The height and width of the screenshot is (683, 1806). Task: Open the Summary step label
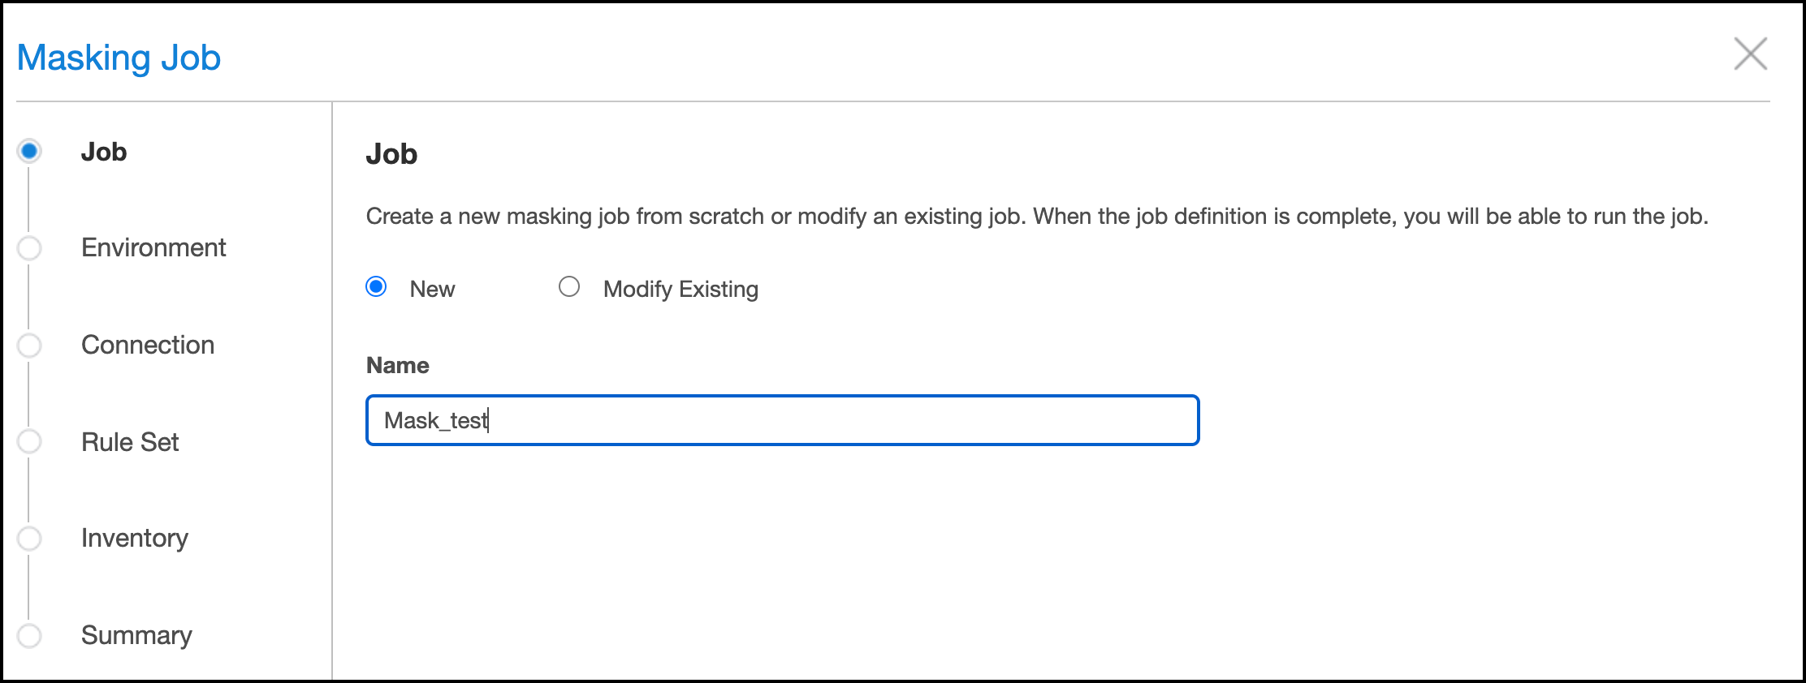point(136,635)
